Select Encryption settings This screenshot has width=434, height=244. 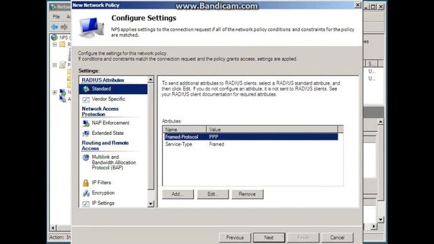(103, 192)
